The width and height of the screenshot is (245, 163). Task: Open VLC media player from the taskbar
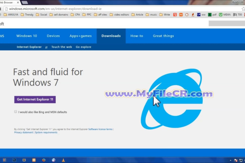tap(63, 160)
